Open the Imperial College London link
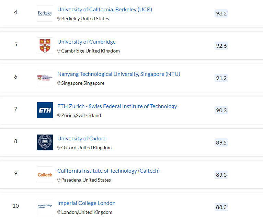Viewport: 263px width, 220px height. coord(87,203)
